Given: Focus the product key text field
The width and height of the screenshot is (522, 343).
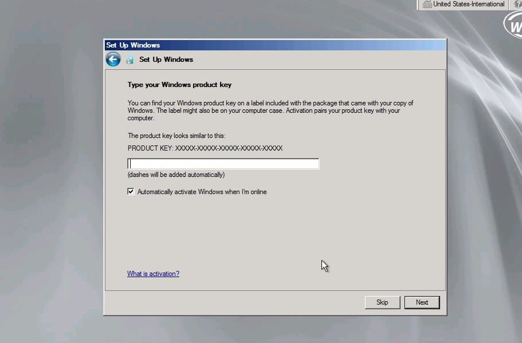Looking at the screenshot, I should pos(223,164).
